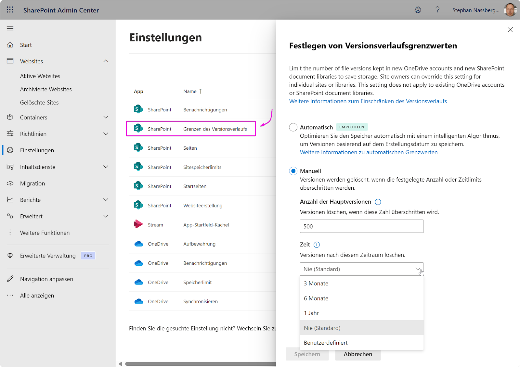
Task: Open Aktive Websites in sidebar
Action: (40, 76)
